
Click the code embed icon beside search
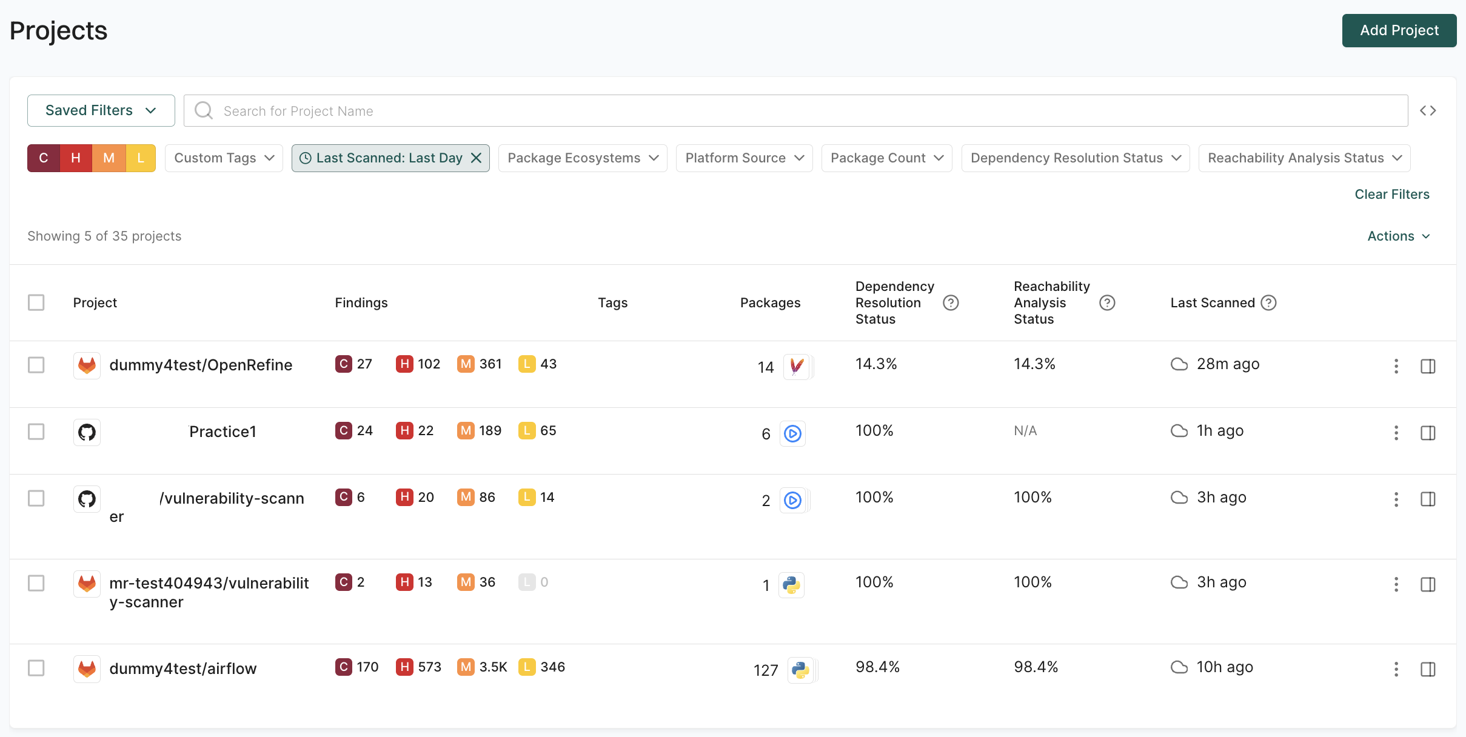(1428, 111)
